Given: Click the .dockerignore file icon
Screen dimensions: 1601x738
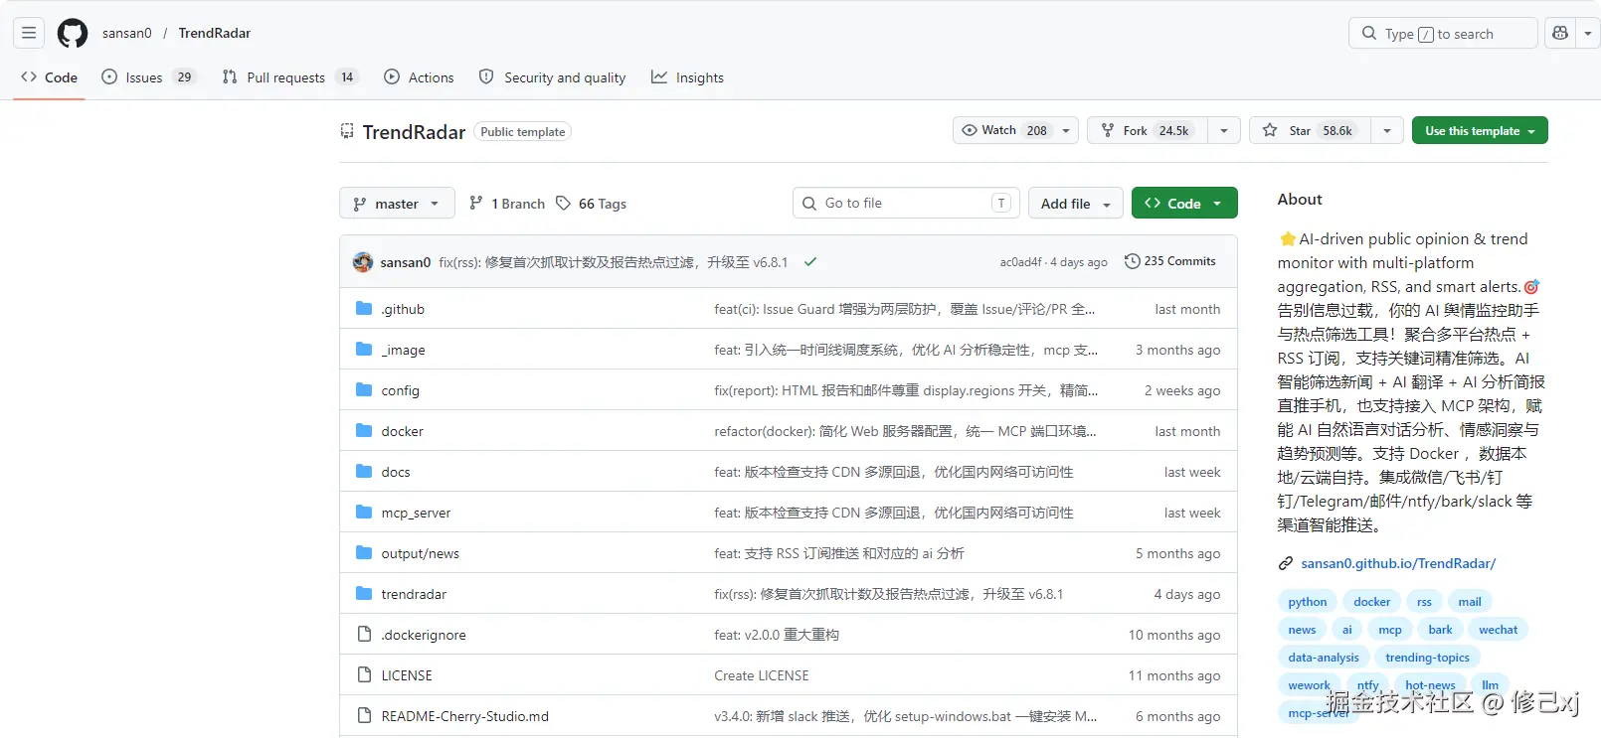Looking at the screenshot, I should [364, 635].
